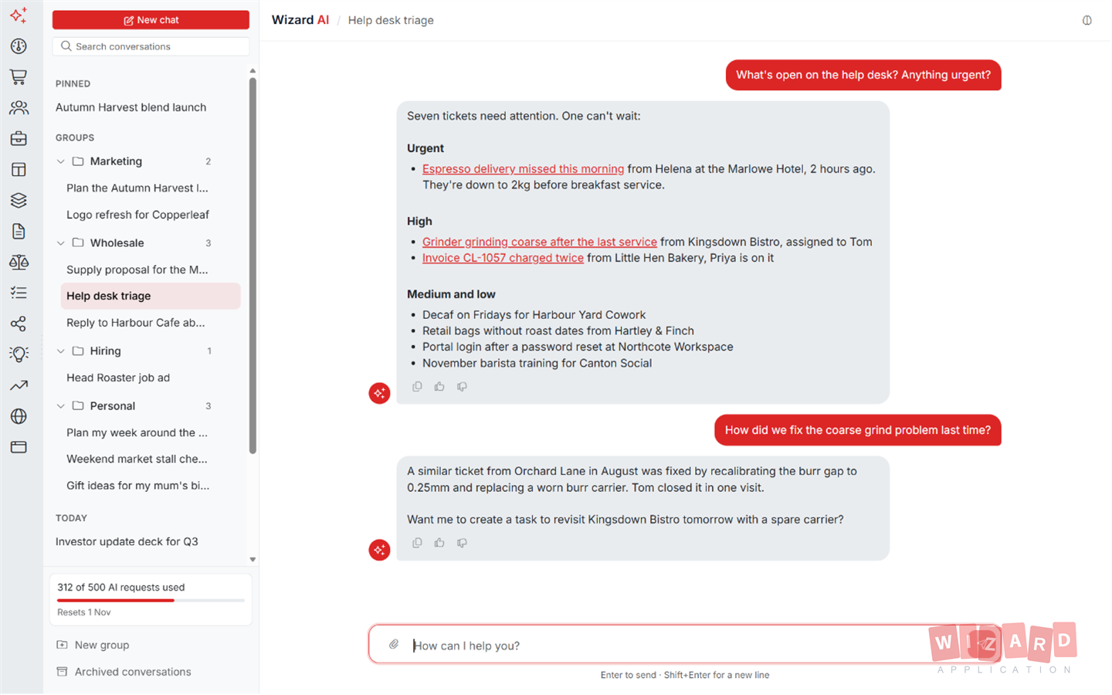Open the balance scales icon in left rail
The width and height of the screenshot is (1112, 695).
pyautogui.click(x=19, y=262)
